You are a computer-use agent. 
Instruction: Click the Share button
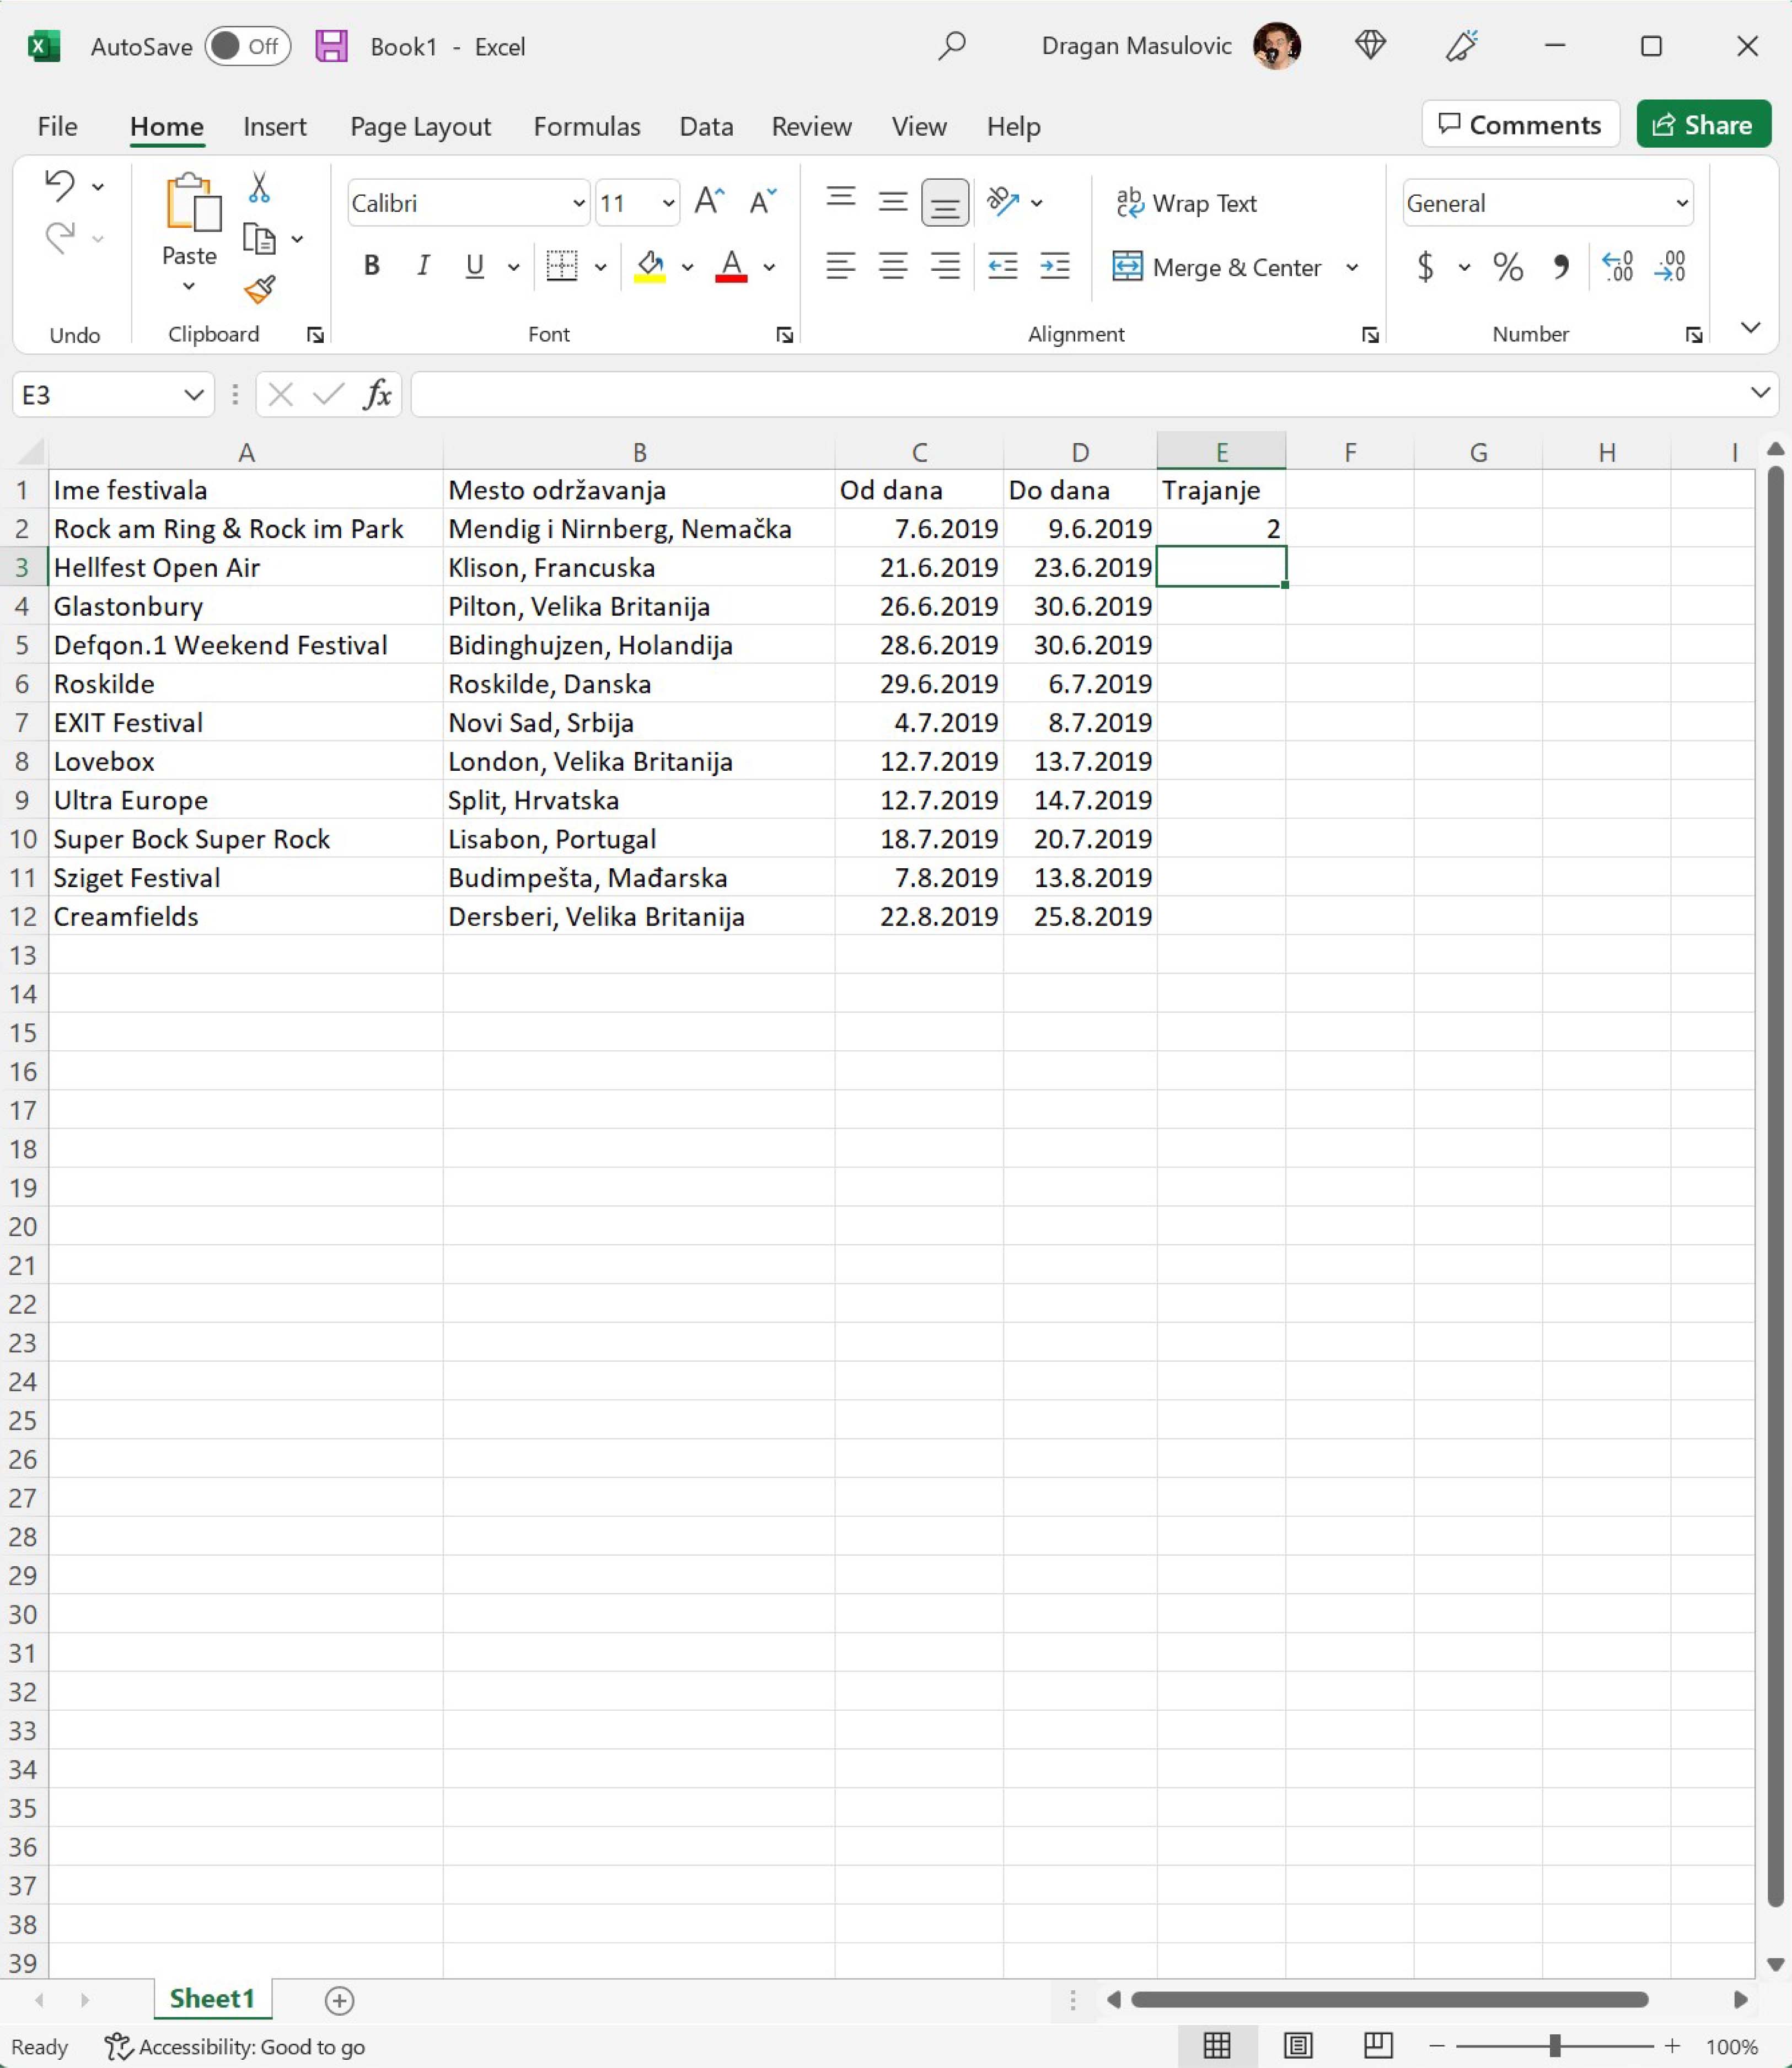pyautogui.click(x=1703, y=125)
